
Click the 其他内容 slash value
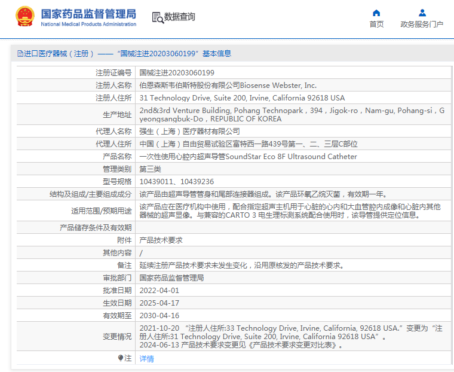(x=141, y=253)
